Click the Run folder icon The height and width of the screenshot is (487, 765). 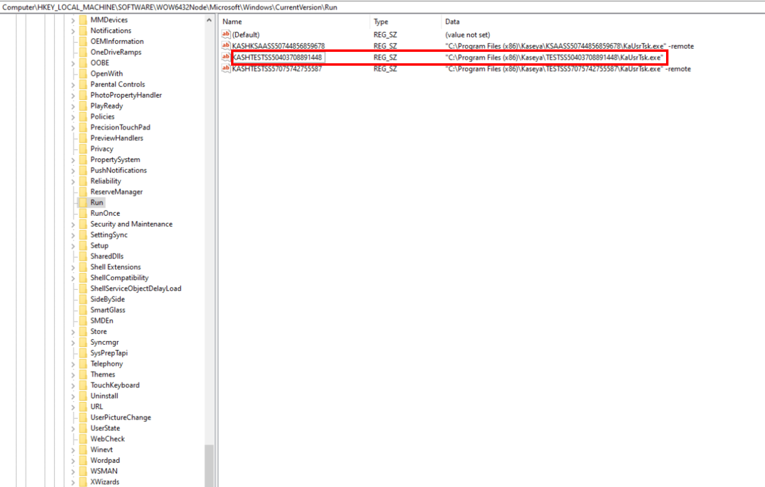coord(83,203)
